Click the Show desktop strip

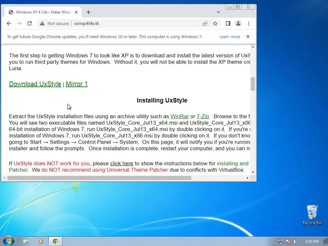pyautogui.click(x=326, y=242)
